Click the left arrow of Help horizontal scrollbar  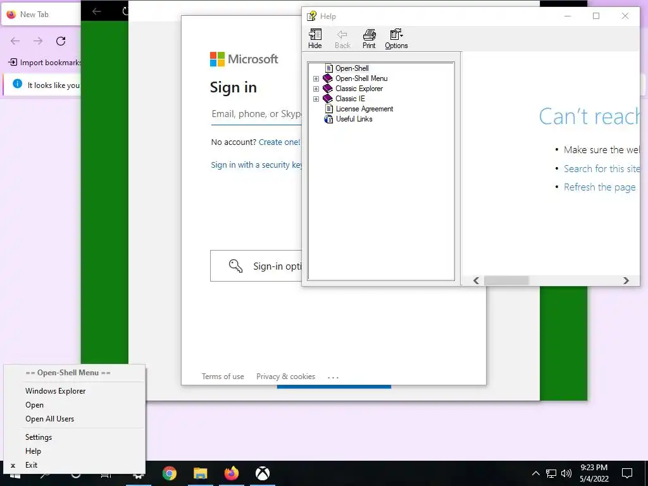[476, 280]
